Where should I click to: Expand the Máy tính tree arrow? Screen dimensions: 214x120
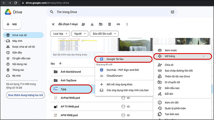pos(5,41)
